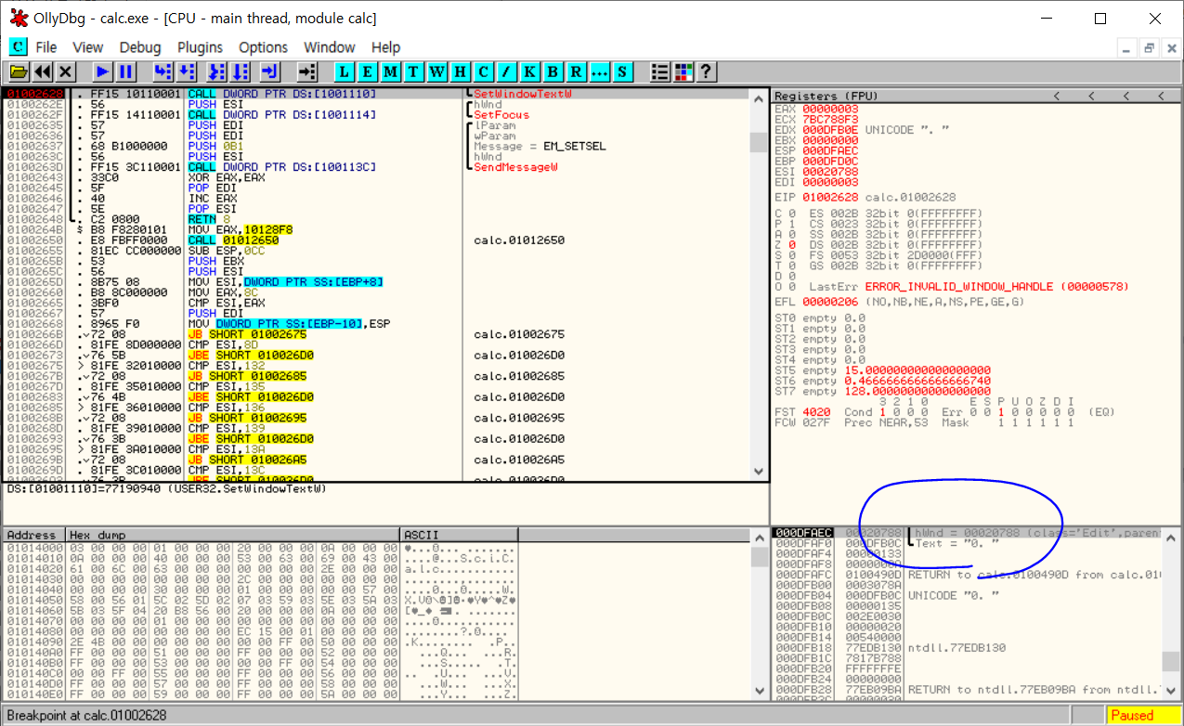Select stack row 000DFAFC return to calc
This screenshot has height=726, width=1184.
click(x=966, y=575)
